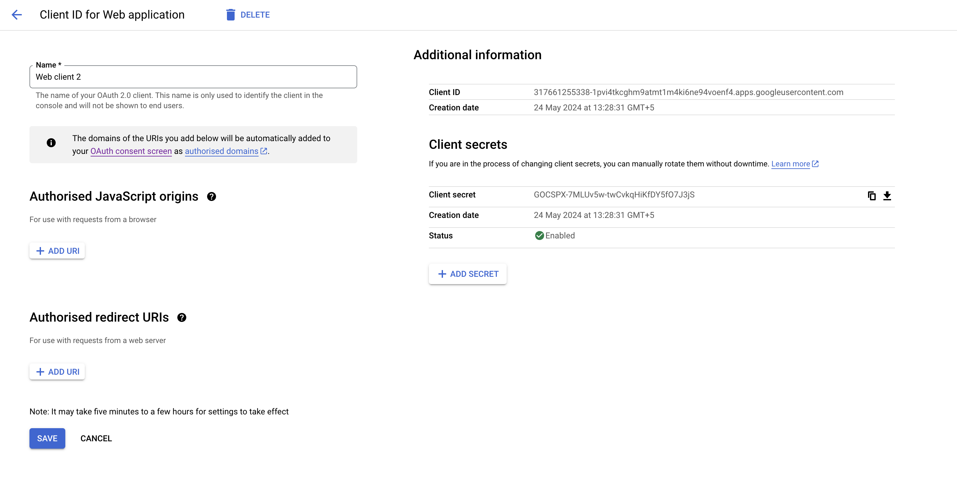Click external-link icon beside Learn more
Image resolution: width=957 pixels, height=496 pixels.
click(816, 164)
